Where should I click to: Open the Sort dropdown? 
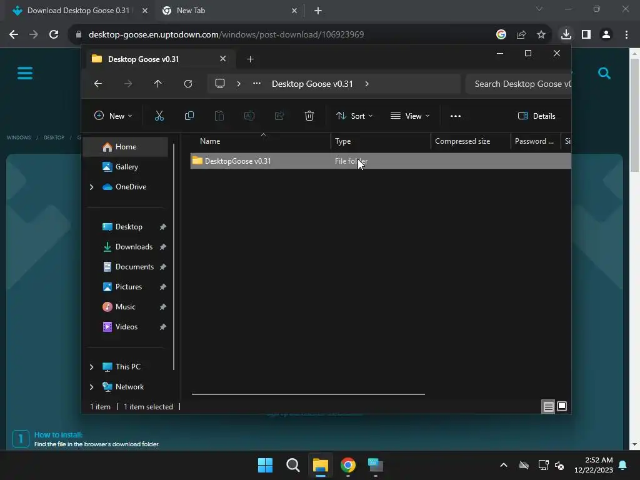pos(354,116)
